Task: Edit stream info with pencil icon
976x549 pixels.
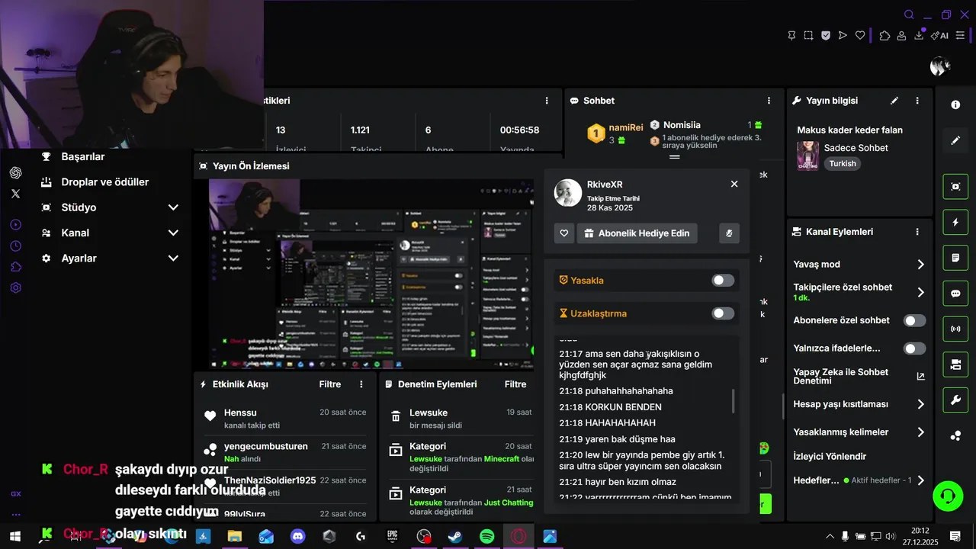Action: pos(894,101)
